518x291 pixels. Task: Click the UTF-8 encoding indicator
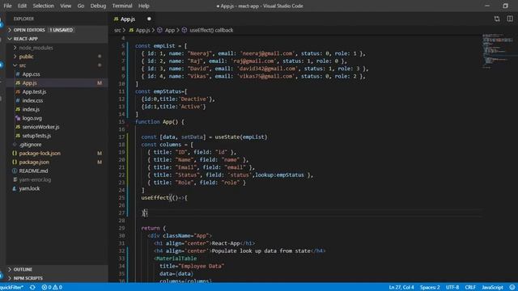point(452,287)
